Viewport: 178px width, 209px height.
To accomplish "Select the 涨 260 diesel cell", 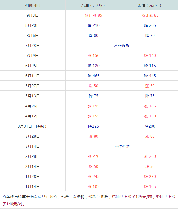I will [150, 156].
